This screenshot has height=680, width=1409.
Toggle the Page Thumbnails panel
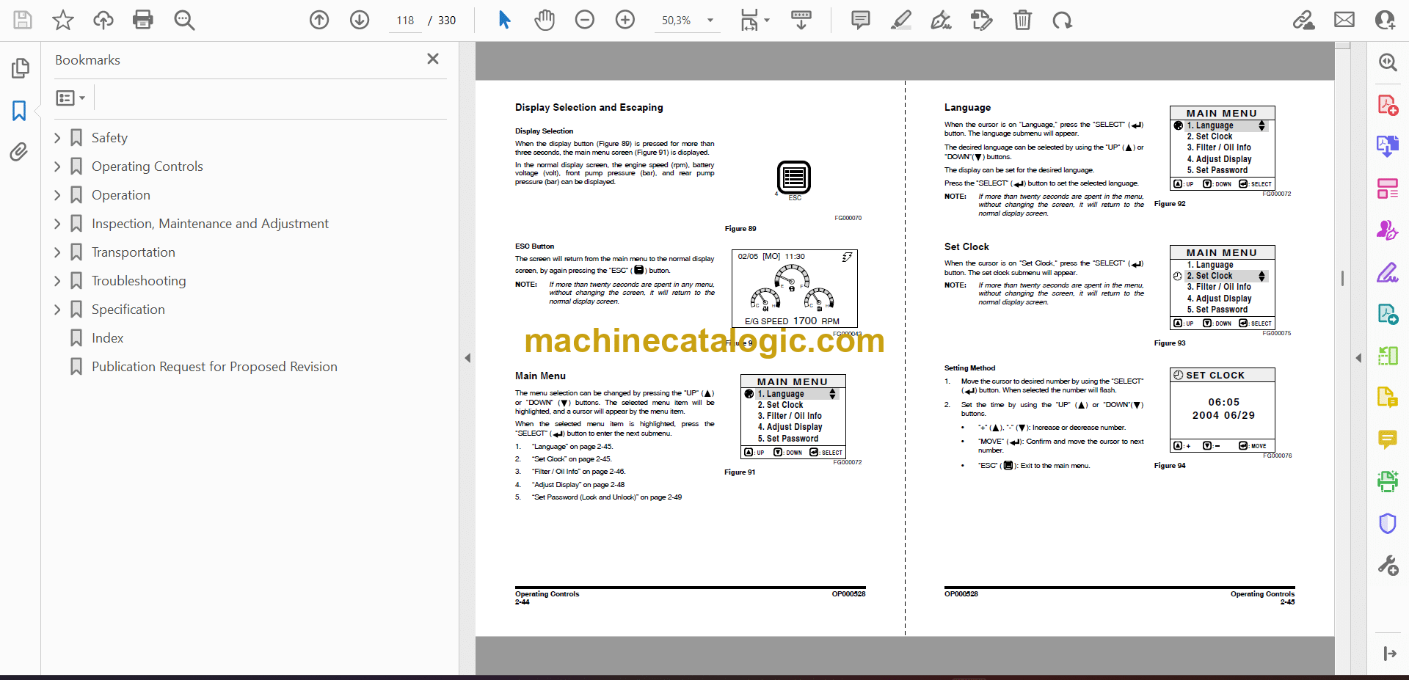(x=20, y=68)
